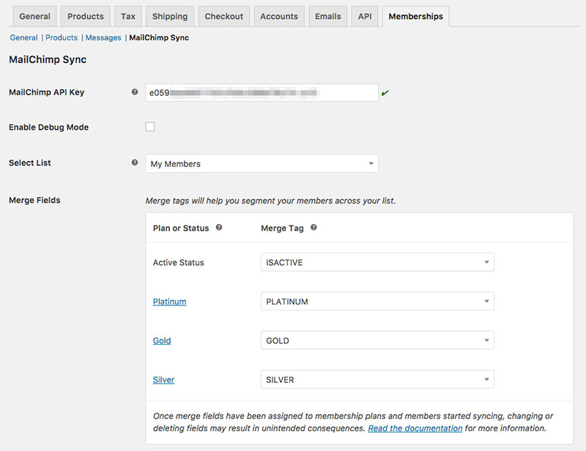The image size is (586, 451).
Task: Open the Silver membership plan link
Action: (163, 380)
